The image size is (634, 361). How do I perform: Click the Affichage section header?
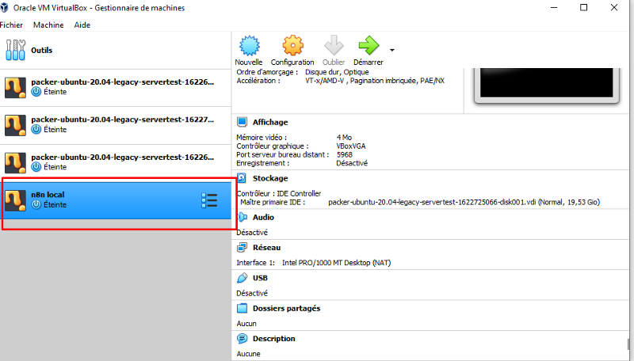click(x=270, y=122)
